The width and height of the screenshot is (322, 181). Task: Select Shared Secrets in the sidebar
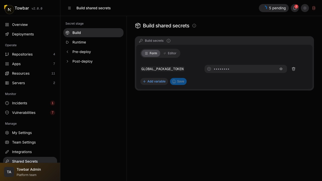30,160
